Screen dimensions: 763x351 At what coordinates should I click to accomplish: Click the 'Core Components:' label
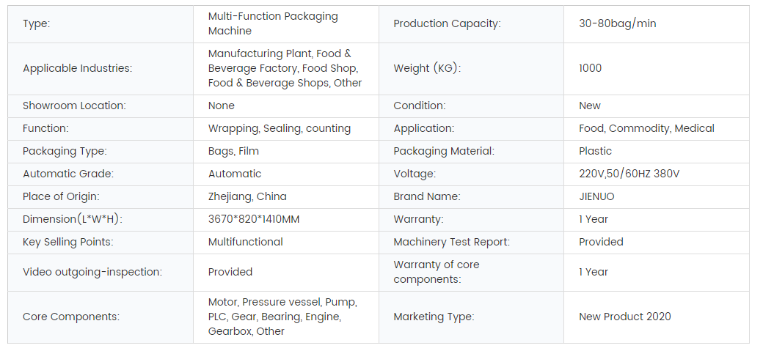[x=71, y=317]
